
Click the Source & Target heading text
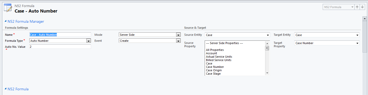[195, 28]
